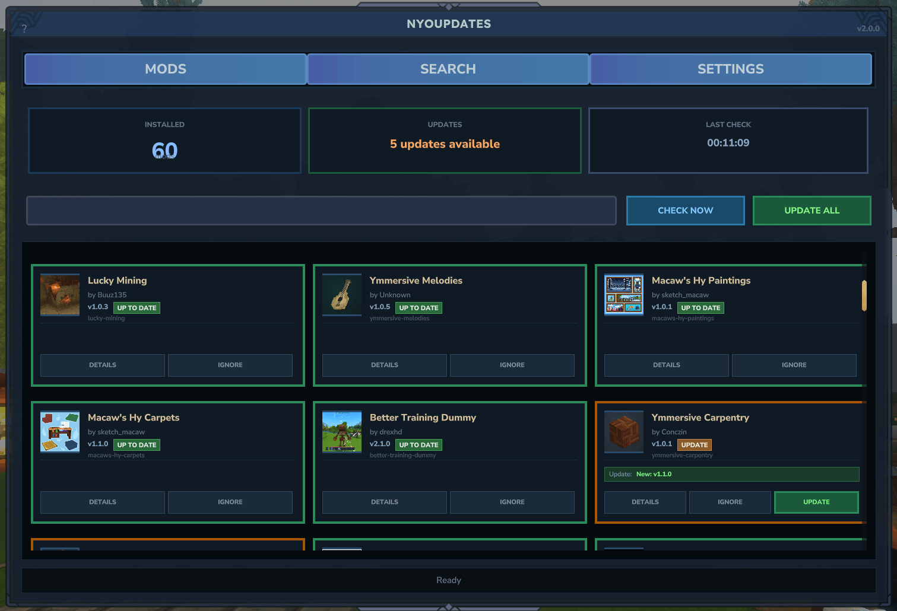Ignore updates for Macaw's Hy Paintings
This screenshot has height=611, width=897.
(794, 365)
